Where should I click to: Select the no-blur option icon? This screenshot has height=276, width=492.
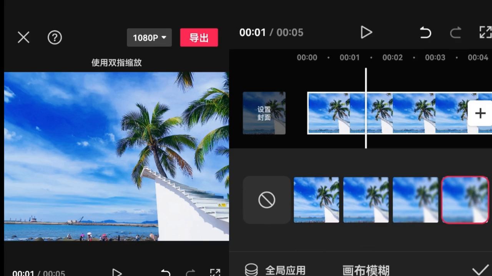coord(266,200)
